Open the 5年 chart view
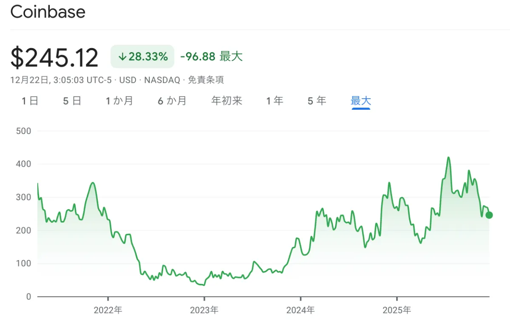The height and width of the screenshot is (321, 510). pyautogui.click(x=316, y=101)
